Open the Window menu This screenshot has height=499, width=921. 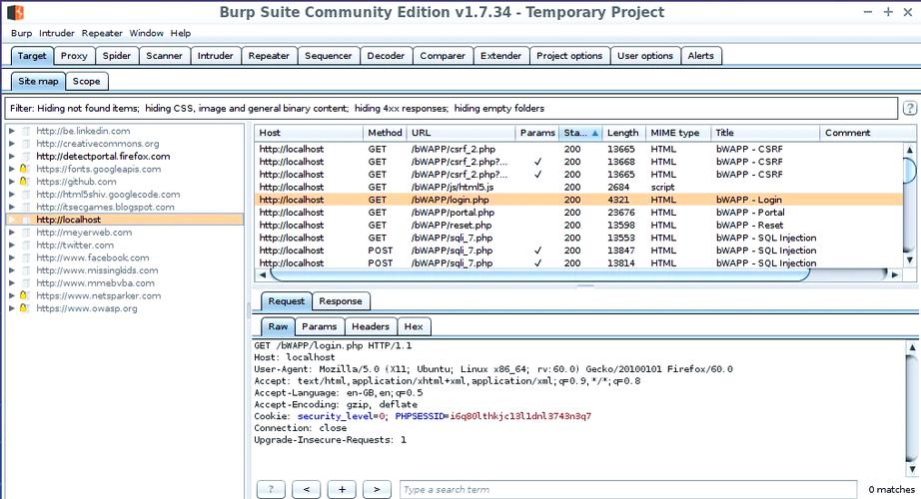[146, 33]
